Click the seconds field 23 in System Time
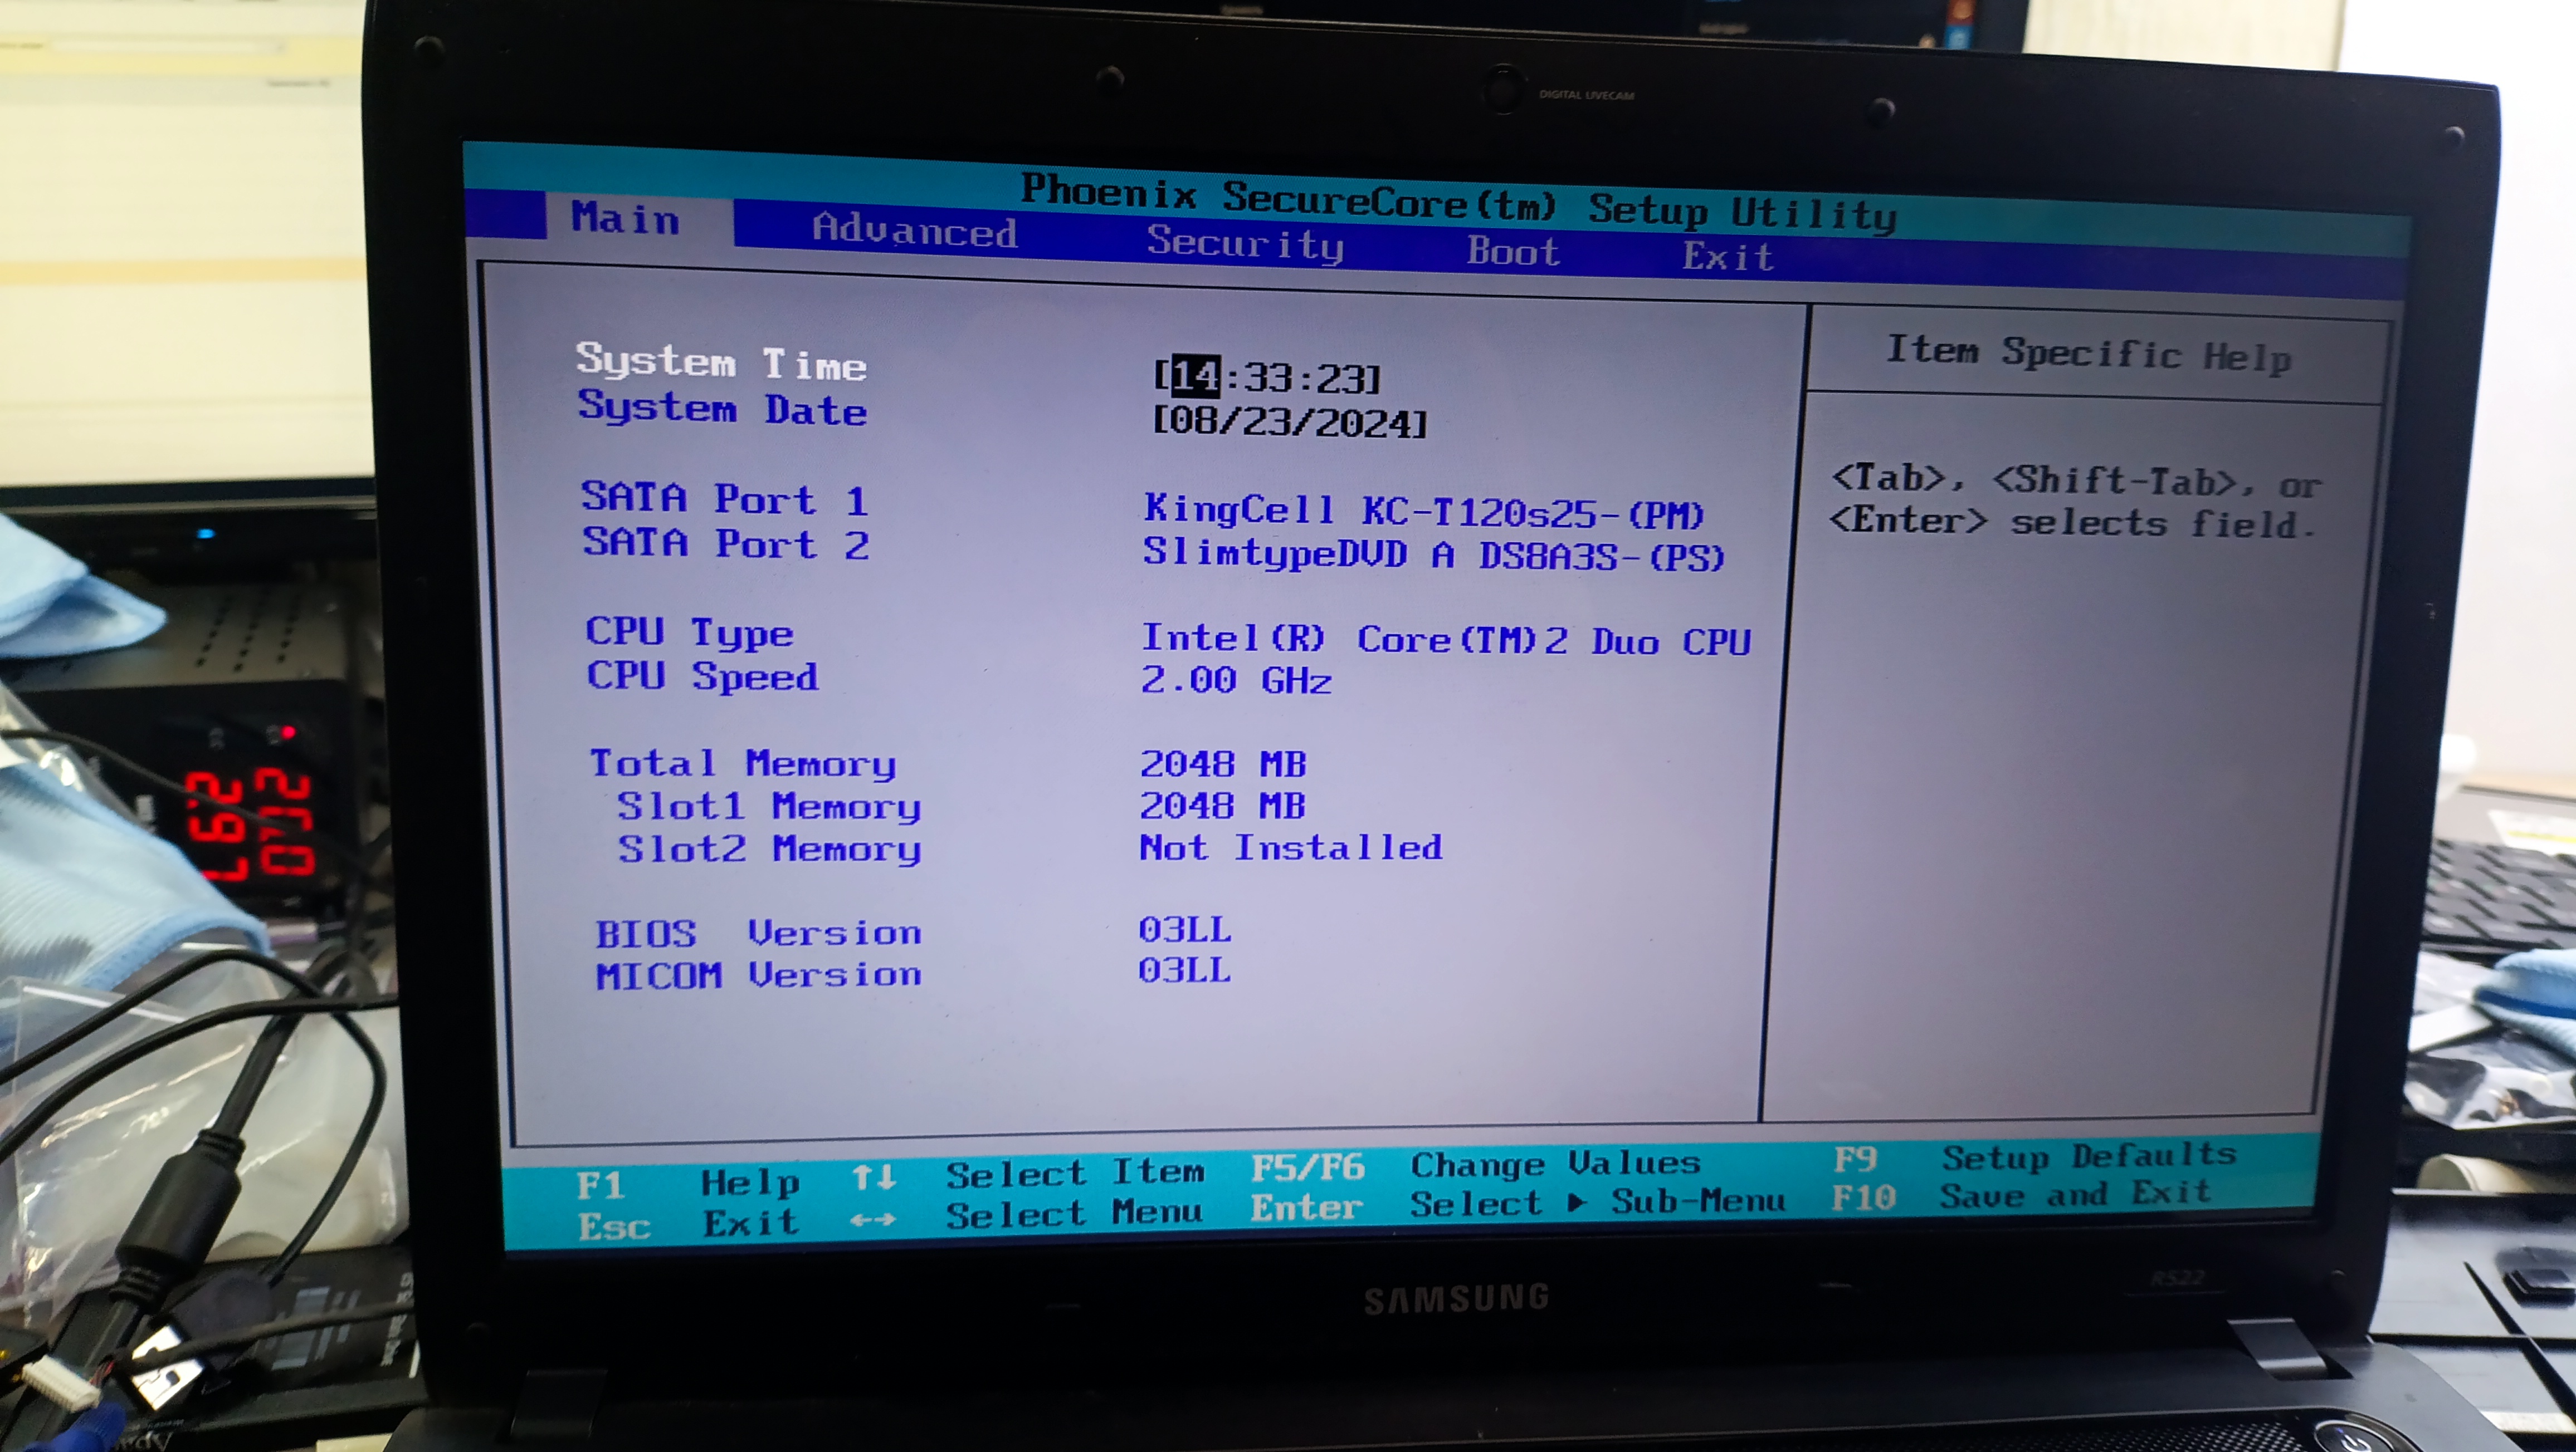This screenshot has height=1452, width=2576. click(x=1340, y=379)
